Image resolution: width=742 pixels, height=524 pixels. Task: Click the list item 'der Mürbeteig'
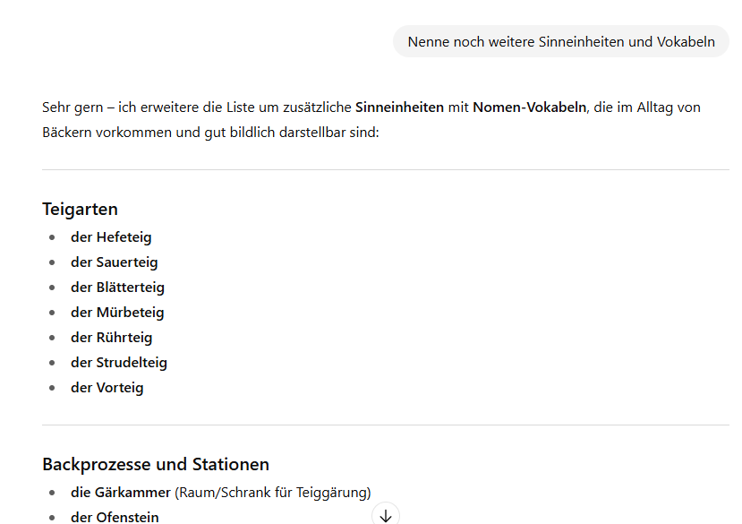coord(117,313)
